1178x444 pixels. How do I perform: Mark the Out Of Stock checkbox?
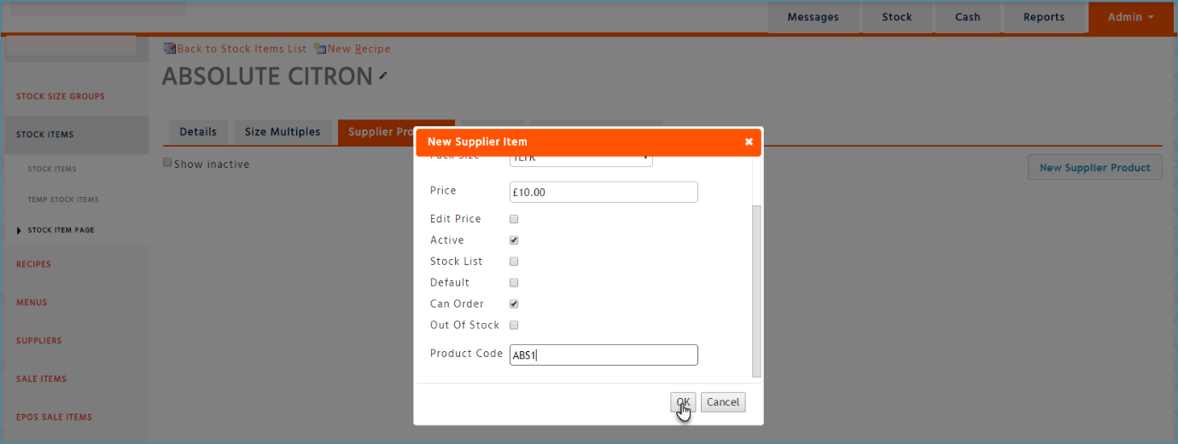click(514, 326)
